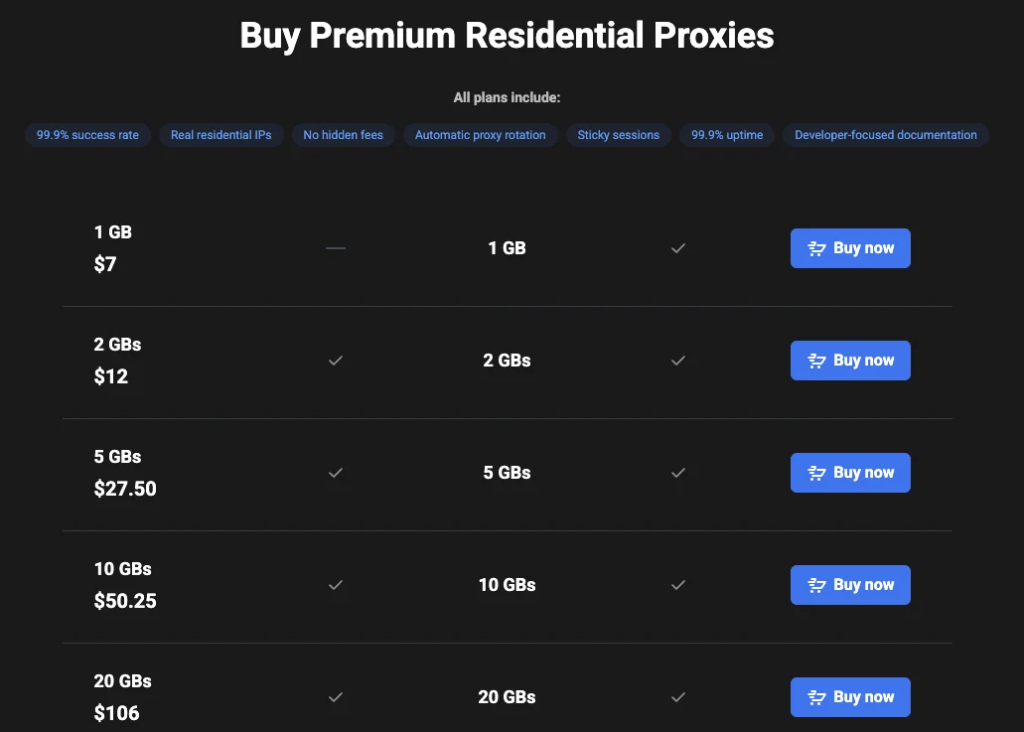Viewport: 1024px width, 732px height.
Task: Toggle the rightmost checkmark in the 20 GBs row
Action: click(678, 697)
